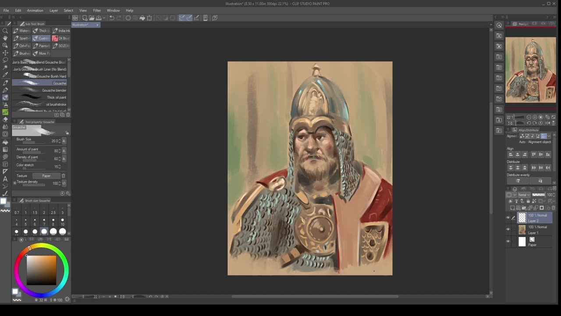The height and width of the screenshot is (316, 561).
Task: Open the help question-mark icon
Action: pos(215,18)
